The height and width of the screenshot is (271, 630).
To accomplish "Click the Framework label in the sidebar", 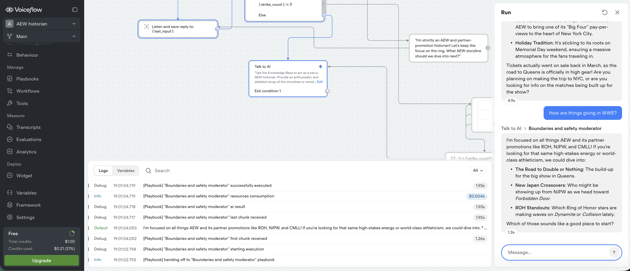I will click(28, 205).
